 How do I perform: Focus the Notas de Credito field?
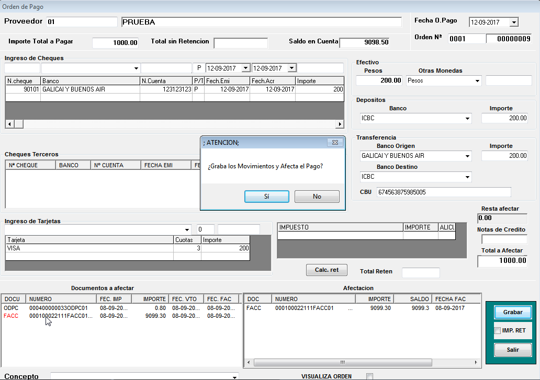(x=504, y=239)
